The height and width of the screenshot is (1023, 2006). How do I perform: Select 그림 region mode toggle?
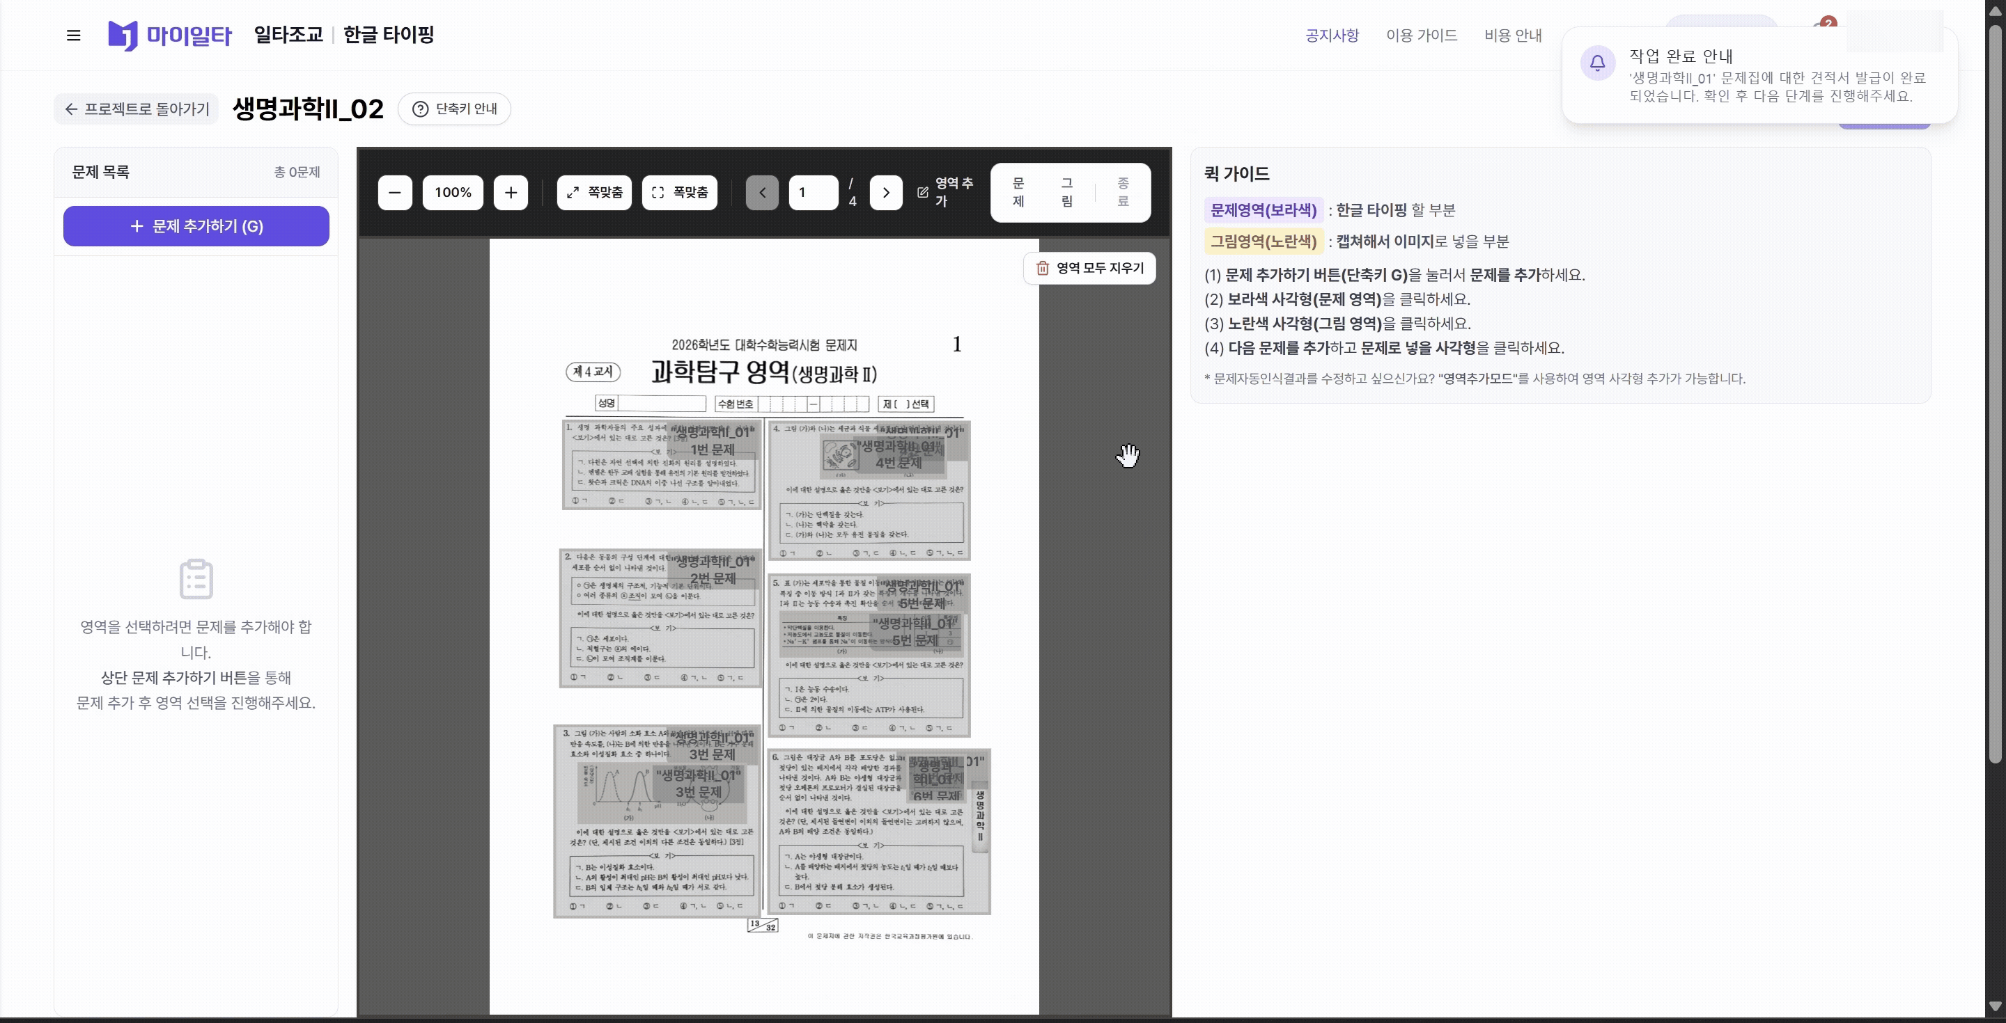(1067, 192)
